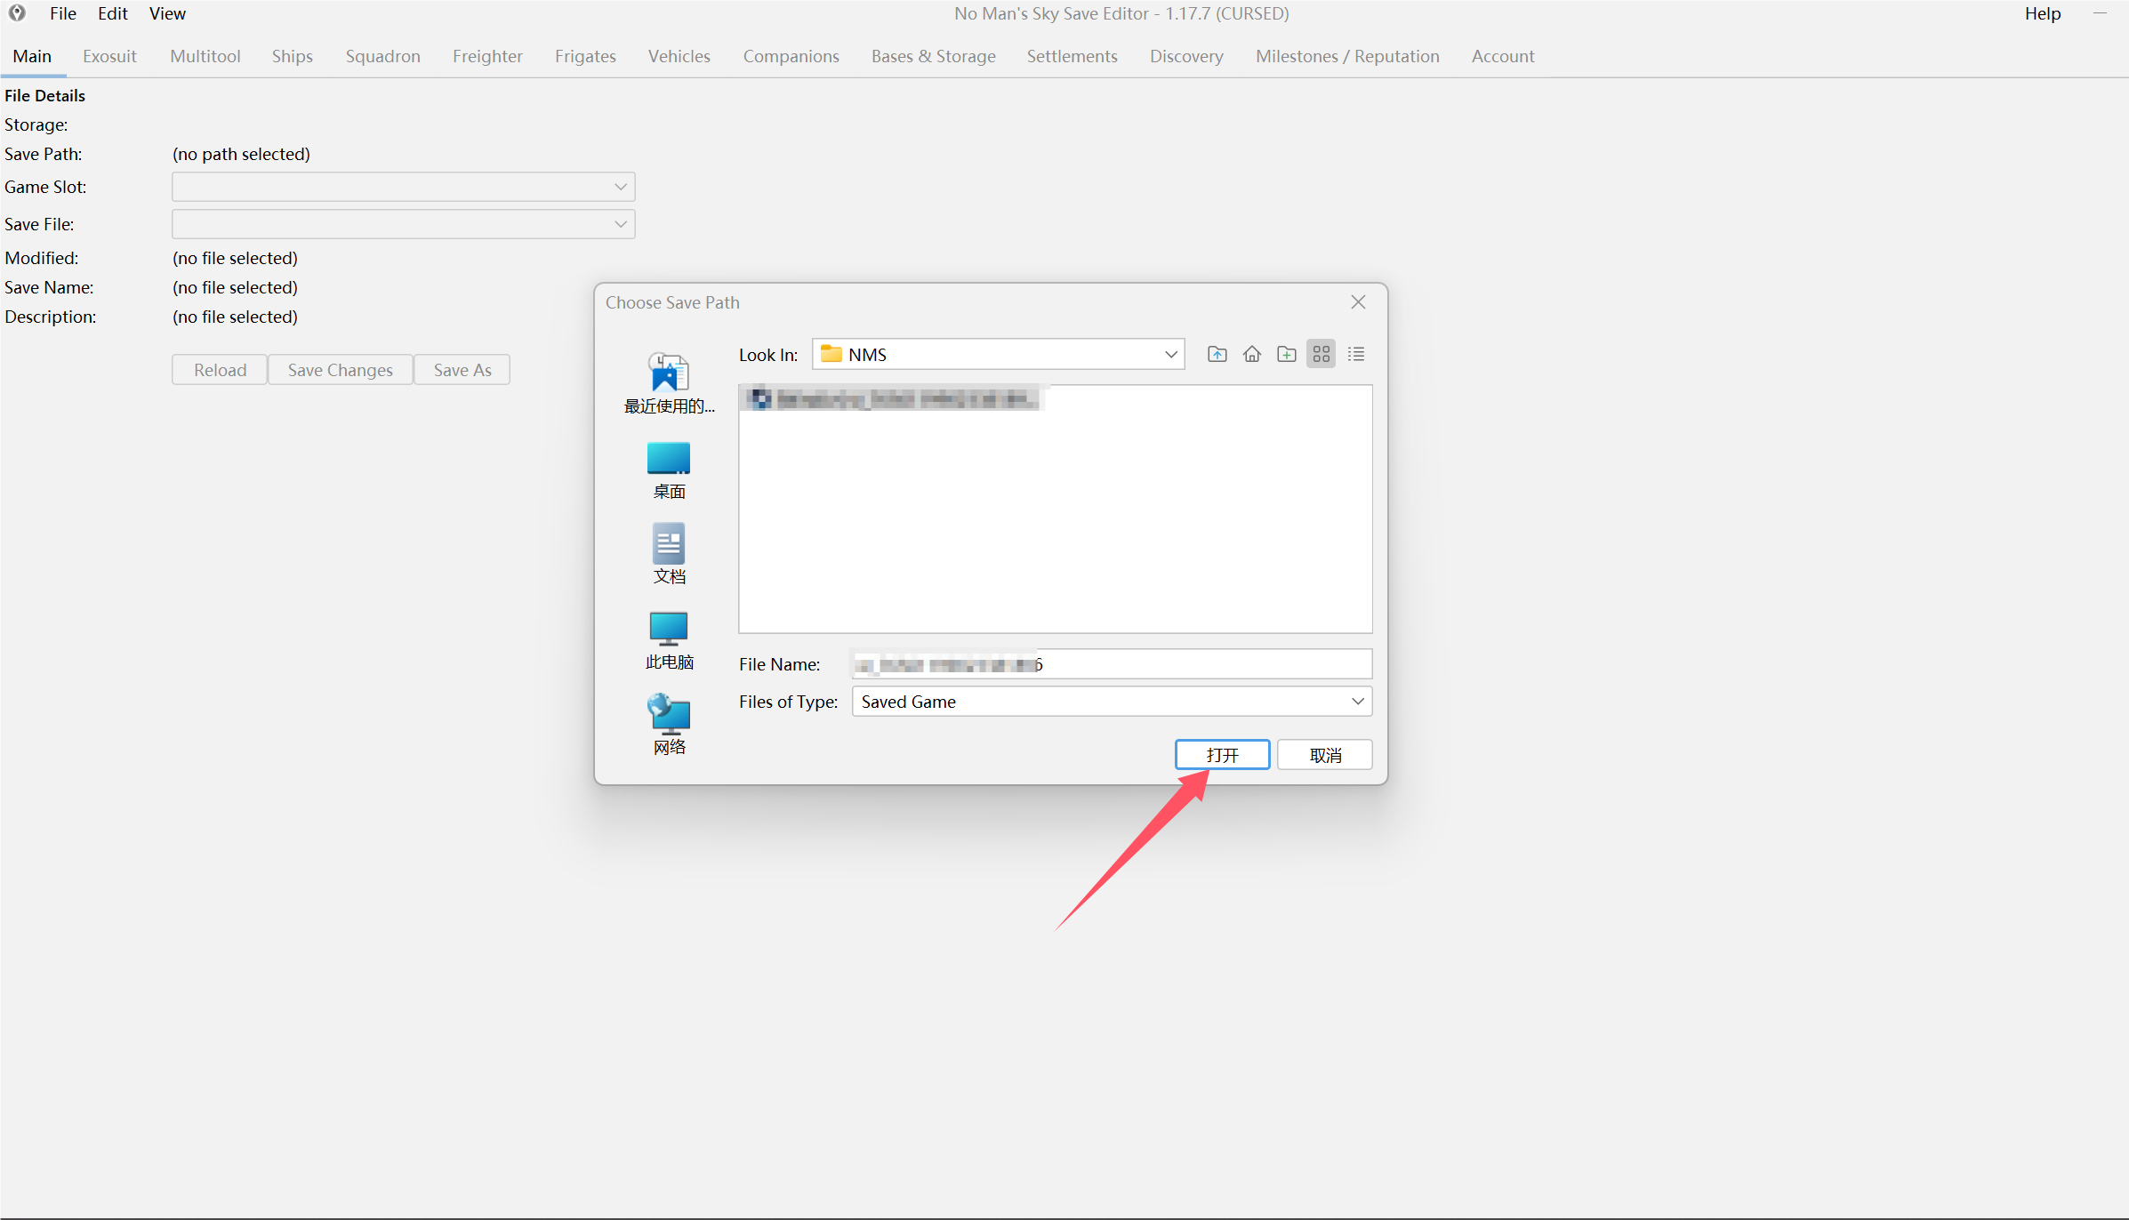2129x1220 pixels.
Task: Click the 取消 cancel button
Action: pyautogui.click(x=1325, y=755)
